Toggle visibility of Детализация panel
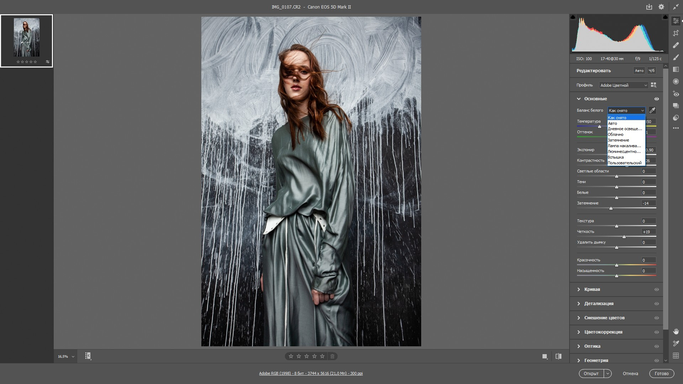The width and height of the screenshot is (683, 384). [x=657, y=304]
